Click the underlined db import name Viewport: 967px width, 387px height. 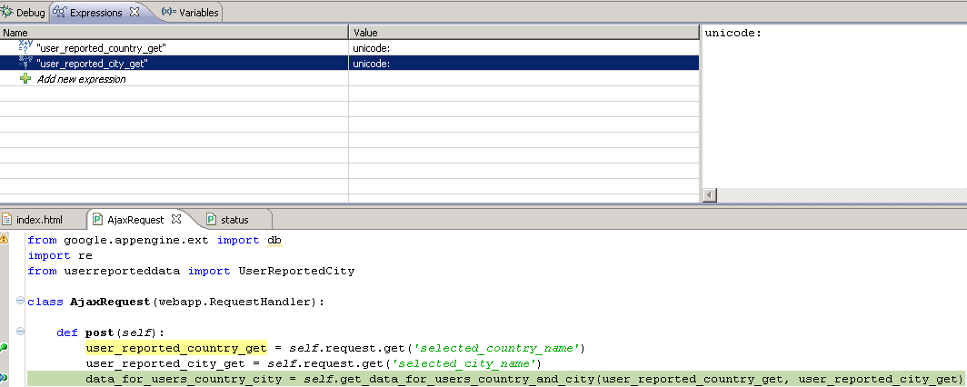click(274, 241)
